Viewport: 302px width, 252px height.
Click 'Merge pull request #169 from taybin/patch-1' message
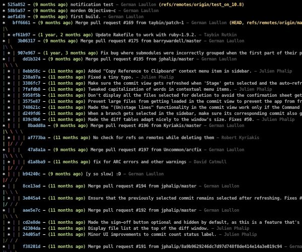[129, 23]
